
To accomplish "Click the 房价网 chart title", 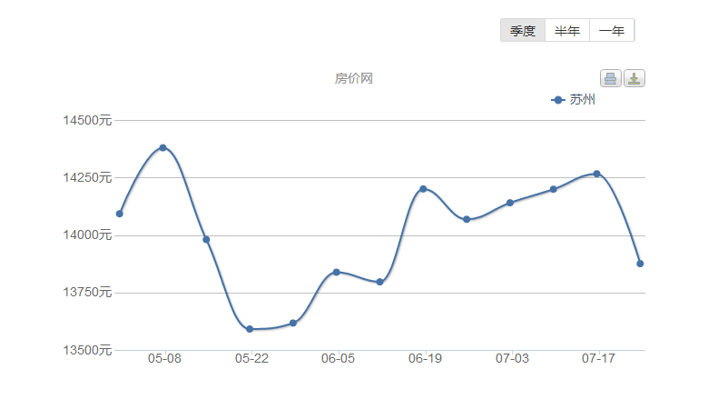I will coord(354,78).
